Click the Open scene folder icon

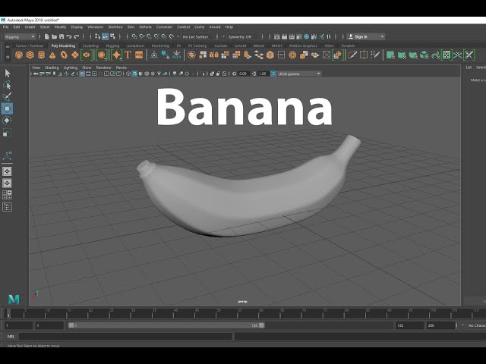54,36
